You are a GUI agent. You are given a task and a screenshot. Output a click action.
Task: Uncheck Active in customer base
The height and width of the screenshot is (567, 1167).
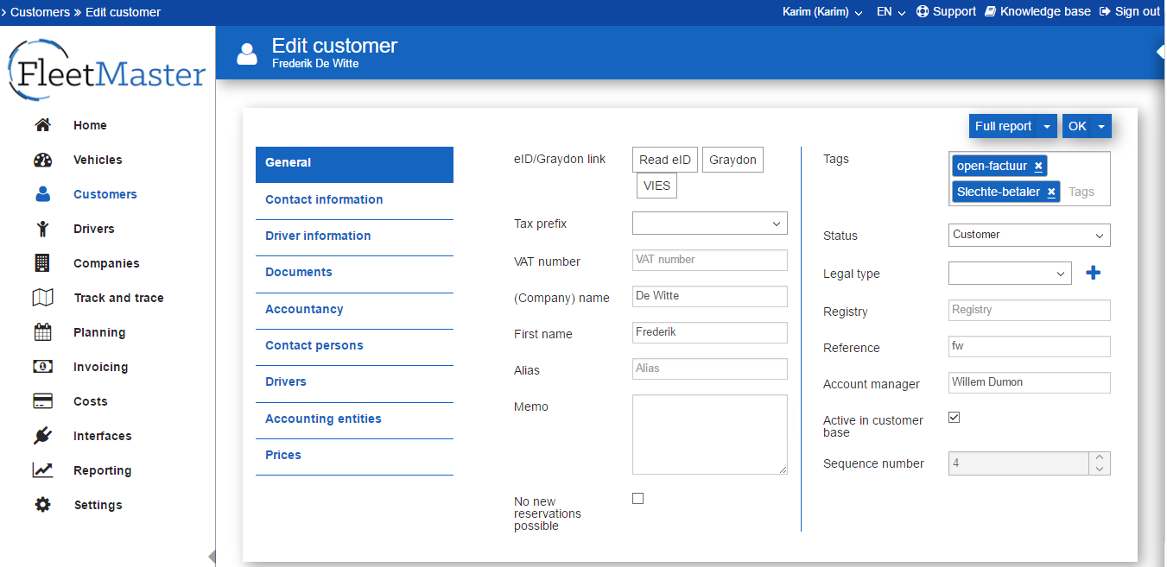pos(955,418)
